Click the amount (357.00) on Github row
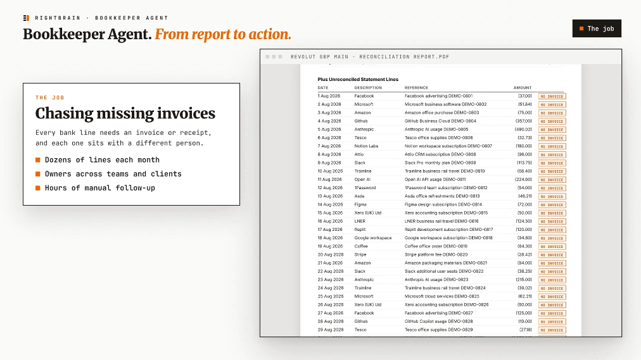 click(524, 121)
